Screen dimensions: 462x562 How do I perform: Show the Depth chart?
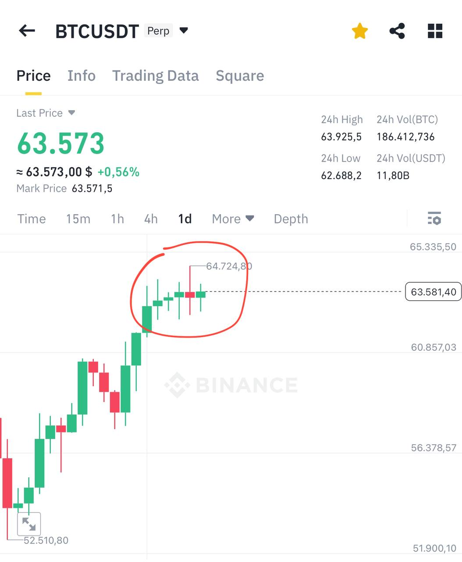point(291,219)
